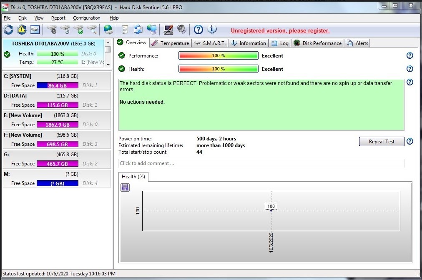This screenshot has height=280, width=422.
Task: Switch to the Information tab
Action: (x=249, y=43)
